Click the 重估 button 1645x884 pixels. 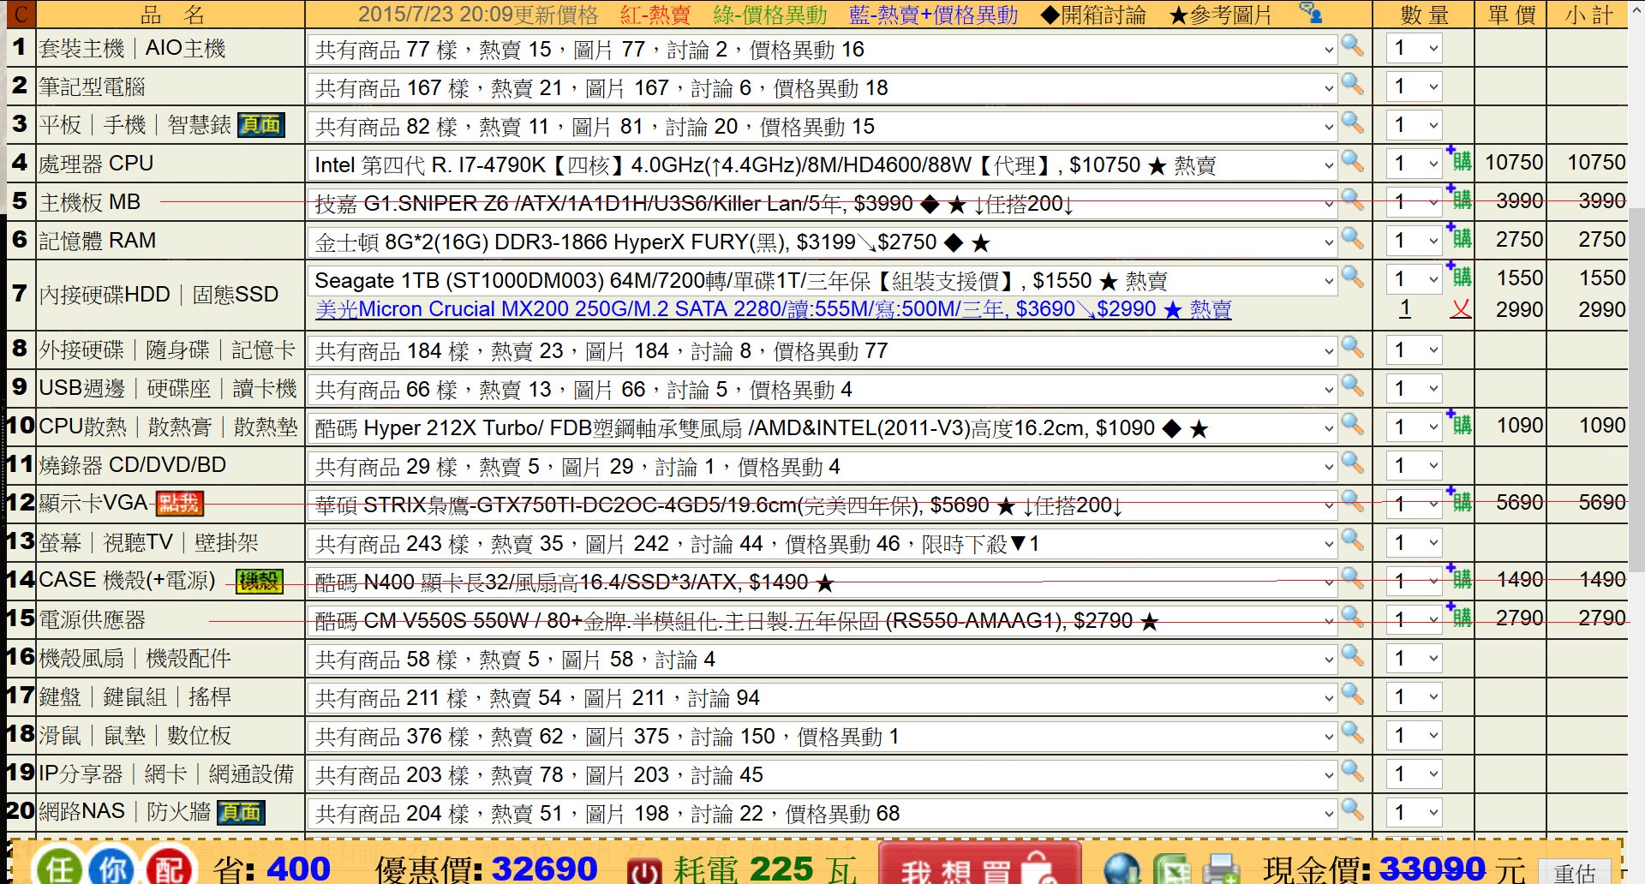1576,872
